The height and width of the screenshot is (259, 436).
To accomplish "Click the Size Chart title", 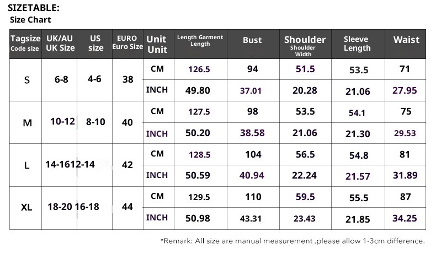I will click(x=31, y=20).
